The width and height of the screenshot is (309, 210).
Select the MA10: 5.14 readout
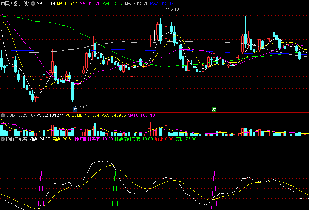(67, 3)
